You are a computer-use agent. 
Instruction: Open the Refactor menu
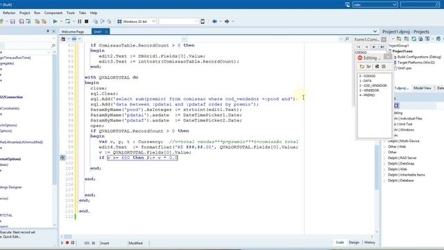[9, 12]
